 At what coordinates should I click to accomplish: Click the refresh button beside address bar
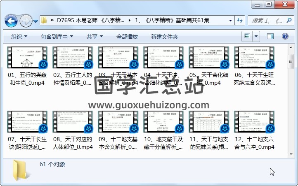(240, 20)
